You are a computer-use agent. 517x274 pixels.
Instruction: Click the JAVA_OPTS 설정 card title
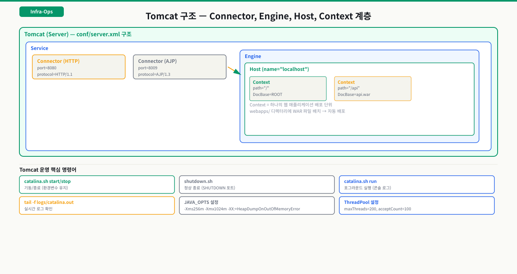click(201, 202)
